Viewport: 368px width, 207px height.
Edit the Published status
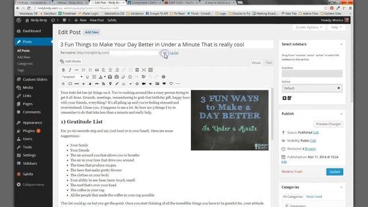[316, 132]
